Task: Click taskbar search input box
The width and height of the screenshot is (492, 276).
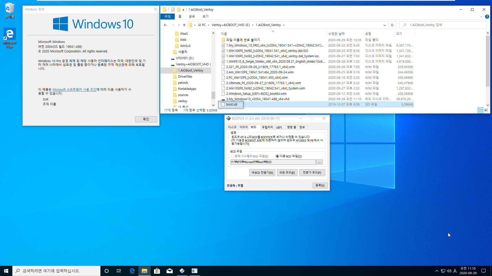Action: point(56,271)
